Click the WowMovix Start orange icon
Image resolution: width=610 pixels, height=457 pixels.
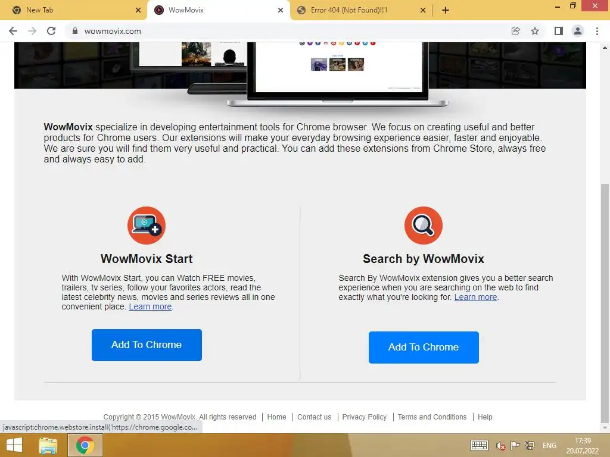[x=147, y=226]
